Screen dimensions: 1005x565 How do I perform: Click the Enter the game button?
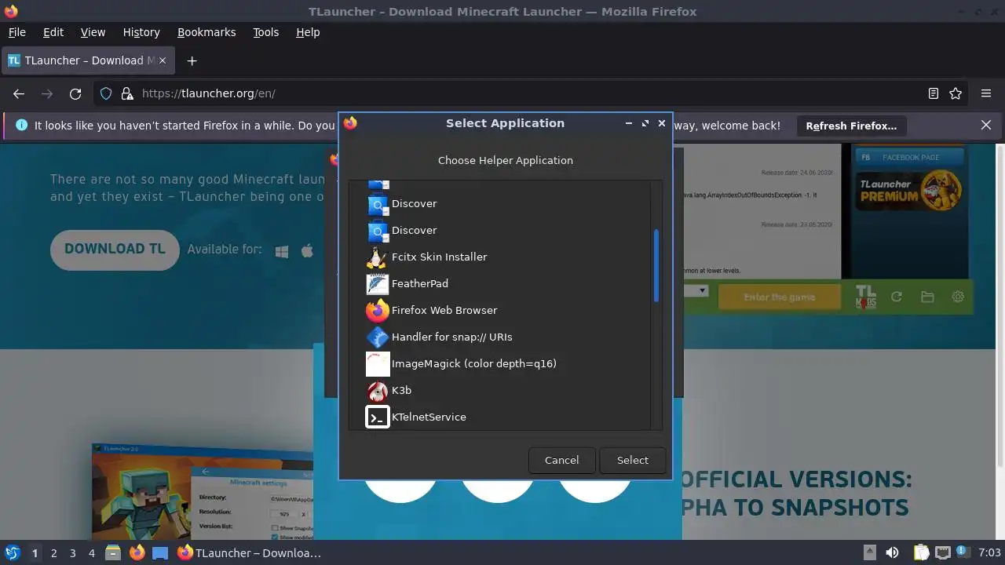[780, 297]
